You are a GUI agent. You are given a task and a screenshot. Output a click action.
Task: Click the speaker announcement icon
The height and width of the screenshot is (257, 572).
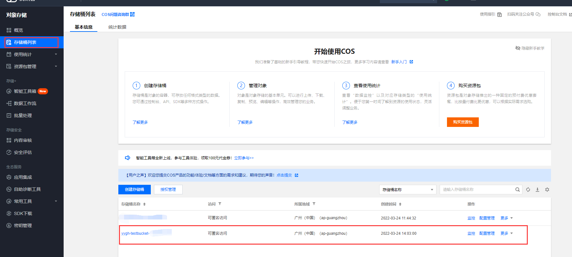point(128,158)
